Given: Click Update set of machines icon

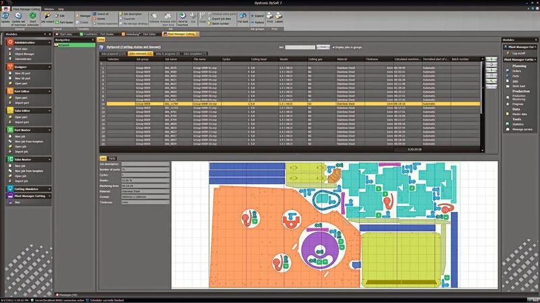Looking at the screenshot, I should click(x=19, y=19).
